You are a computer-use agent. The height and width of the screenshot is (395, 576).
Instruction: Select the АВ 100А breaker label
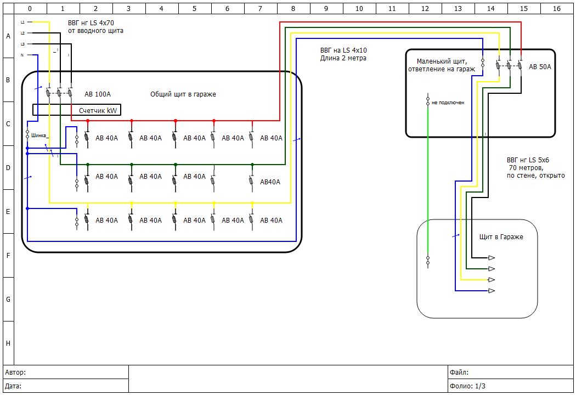98,94
